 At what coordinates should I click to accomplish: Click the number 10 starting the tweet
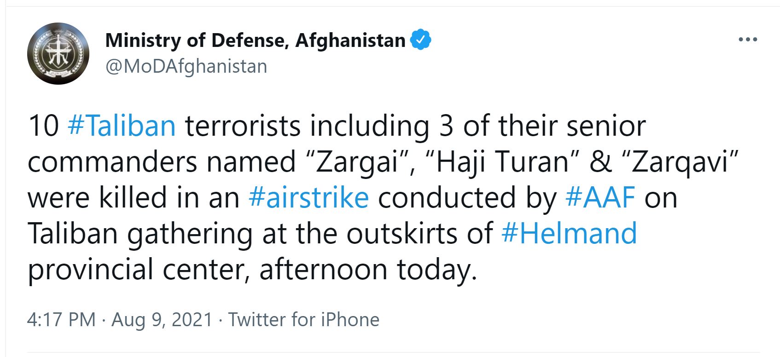pos(43,126)
